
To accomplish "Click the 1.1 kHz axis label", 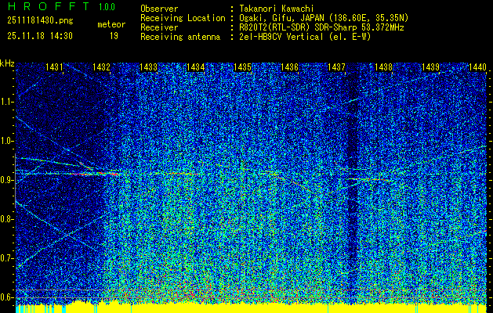I will [6, 102].
